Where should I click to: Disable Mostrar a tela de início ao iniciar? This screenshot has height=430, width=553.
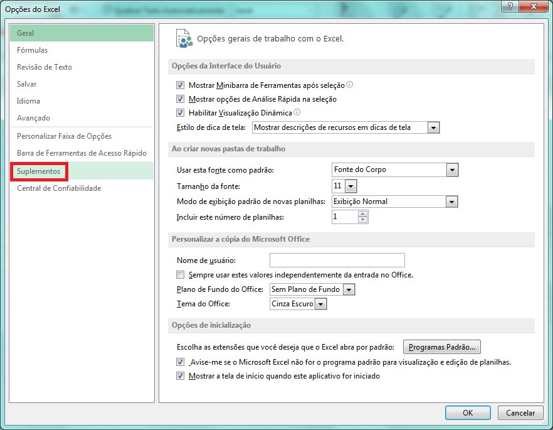(x=180, y=375)
